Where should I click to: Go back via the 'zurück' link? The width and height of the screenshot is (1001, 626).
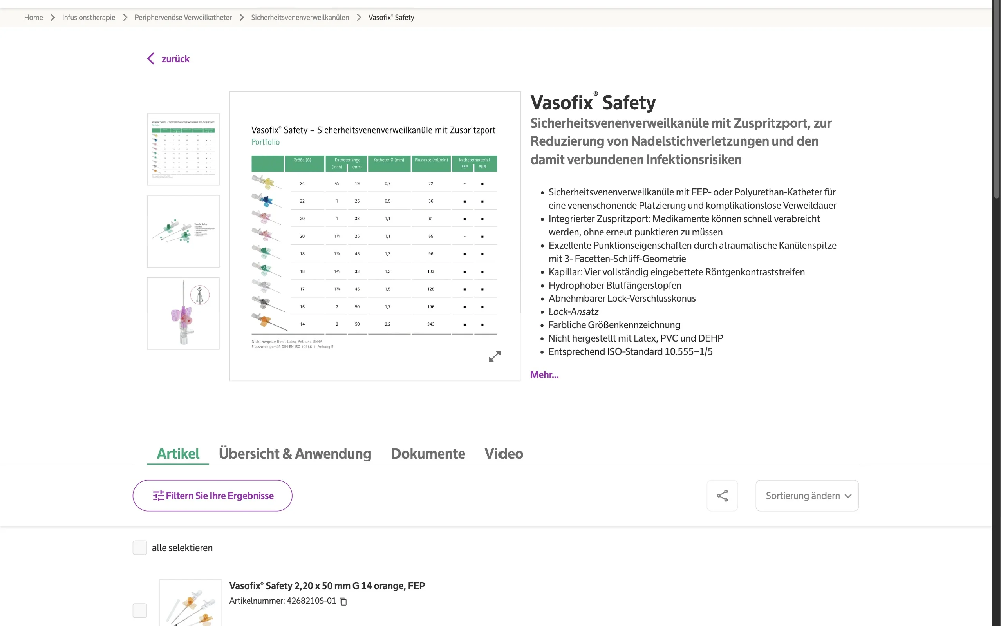[x=175, y=59]
